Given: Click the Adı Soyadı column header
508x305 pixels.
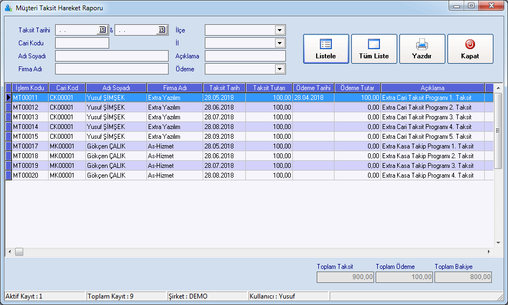Looking at the screenshot, I should (116, 88).
